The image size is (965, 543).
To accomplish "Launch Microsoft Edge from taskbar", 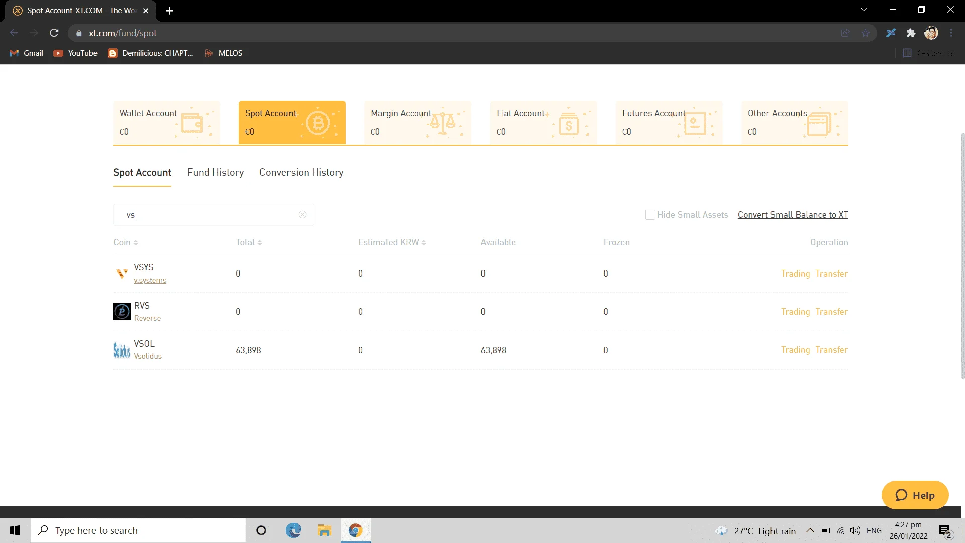I will 294,530.
